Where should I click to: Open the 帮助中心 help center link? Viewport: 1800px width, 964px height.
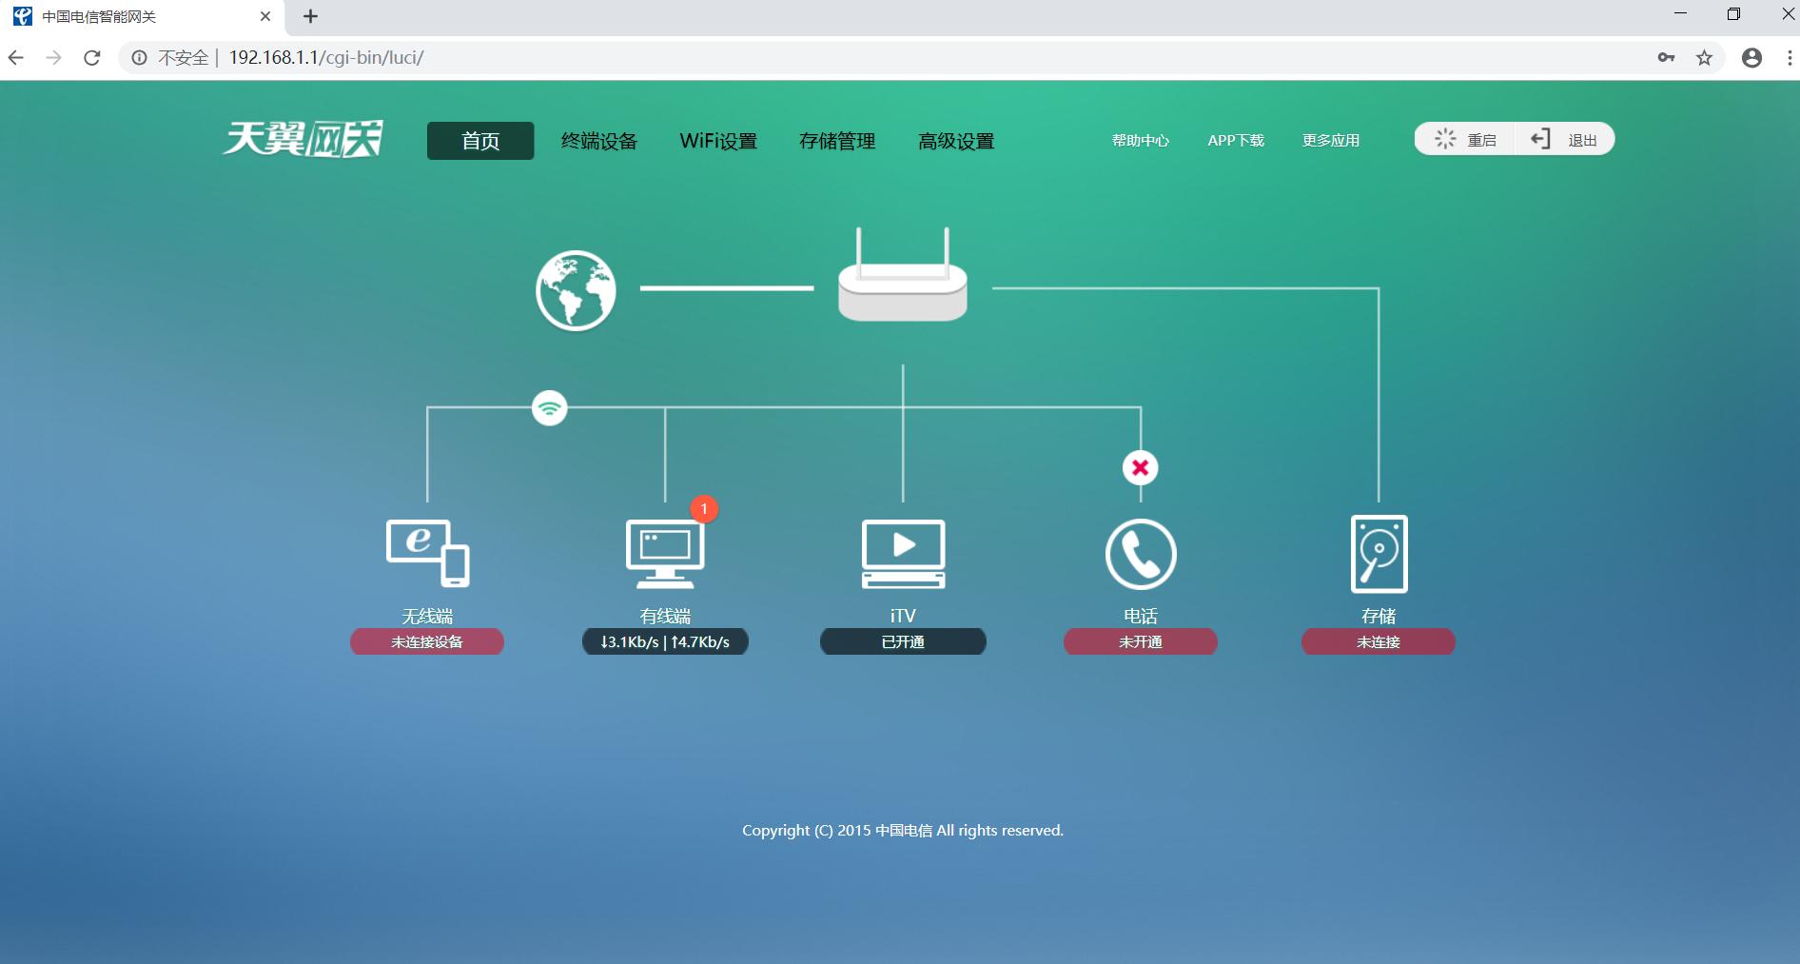(1141, 140)
